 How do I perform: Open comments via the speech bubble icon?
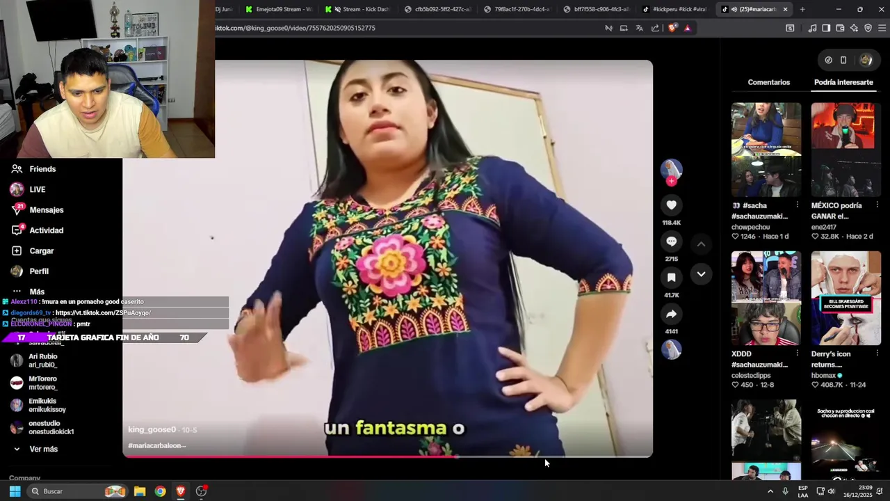click(671, 241)
